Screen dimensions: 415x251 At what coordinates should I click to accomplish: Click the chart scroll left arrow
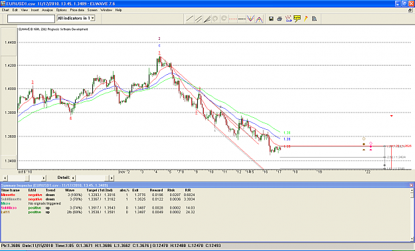click(5, 178)
